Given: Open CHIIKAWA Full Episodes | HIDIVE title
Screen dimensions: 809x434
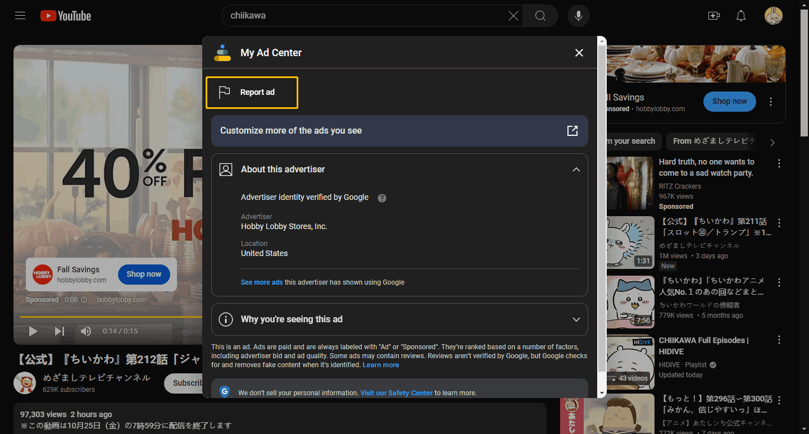Looking at the screenshot, I should click(x=704, y=346).
